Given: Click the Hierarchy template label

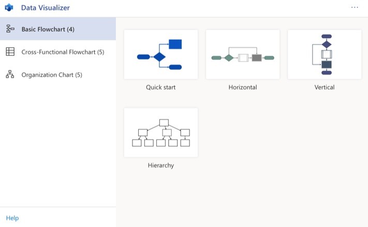Looking at the screenshot, I should click(161, 165).
